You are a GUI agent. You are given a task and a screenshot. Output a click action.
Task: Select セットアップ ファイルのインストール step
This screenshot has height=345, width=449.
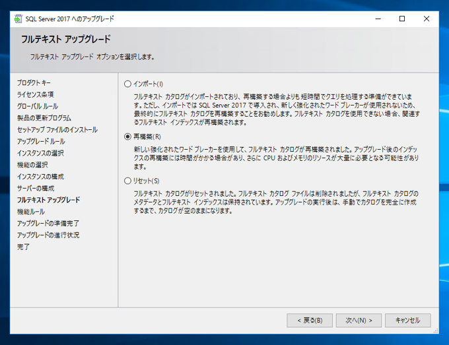point(57,129)
